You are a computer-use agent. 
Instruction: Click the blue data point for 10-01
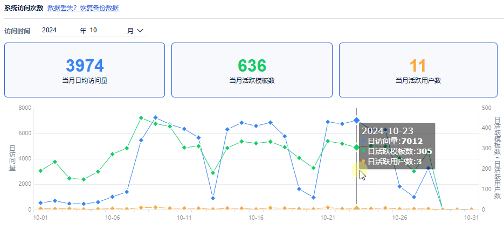pos(40,203)
